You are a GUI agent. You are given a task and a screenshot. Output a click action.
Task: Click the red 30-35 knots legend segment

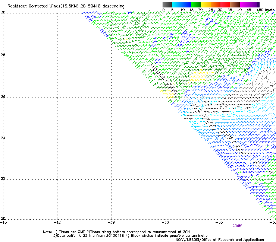(x=225, y=4)
